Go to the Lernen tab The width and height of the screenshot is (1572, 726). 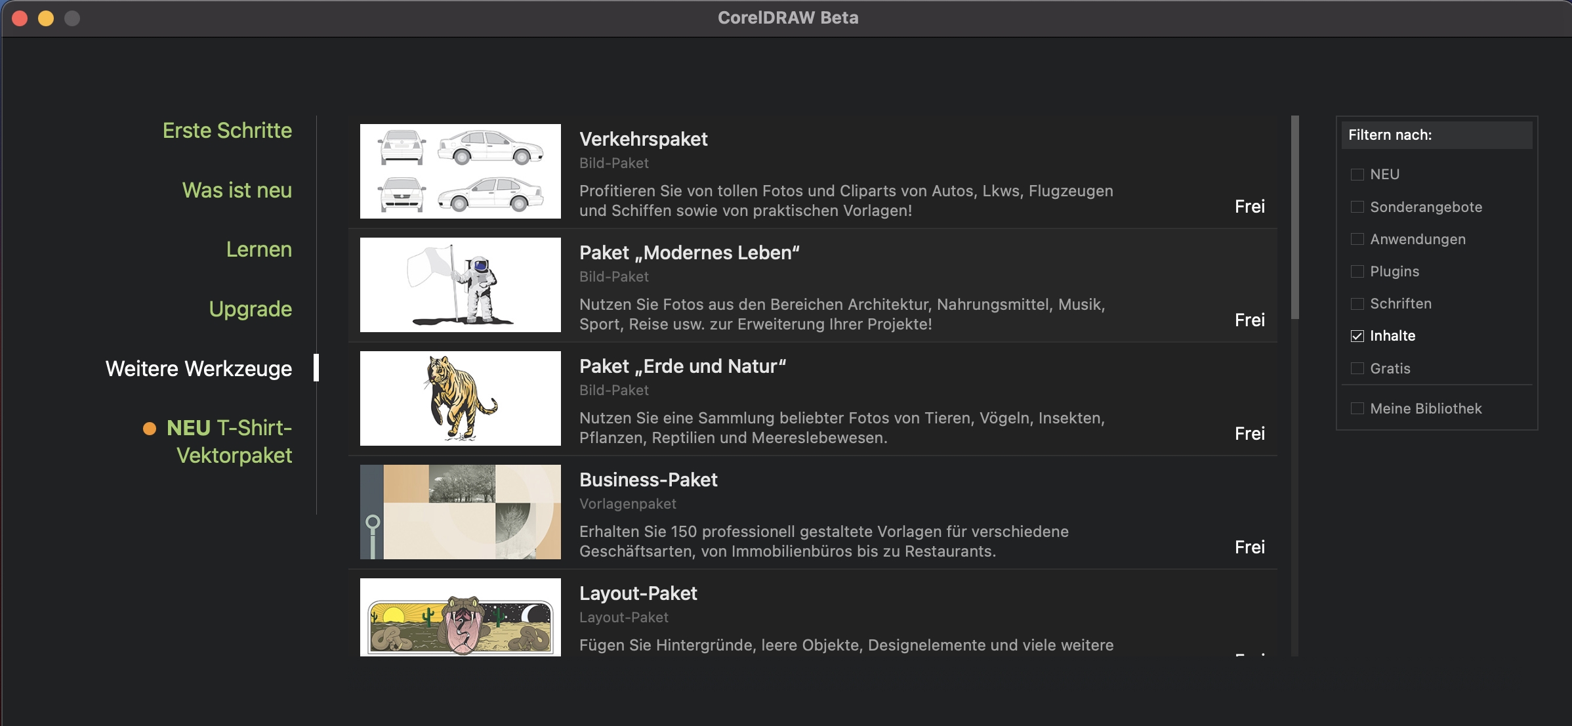(x=259, y=249)
